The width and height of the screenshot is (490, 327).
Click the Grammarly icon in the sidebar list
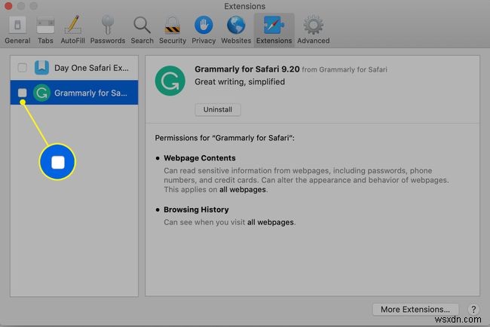(x=41, y=93)
